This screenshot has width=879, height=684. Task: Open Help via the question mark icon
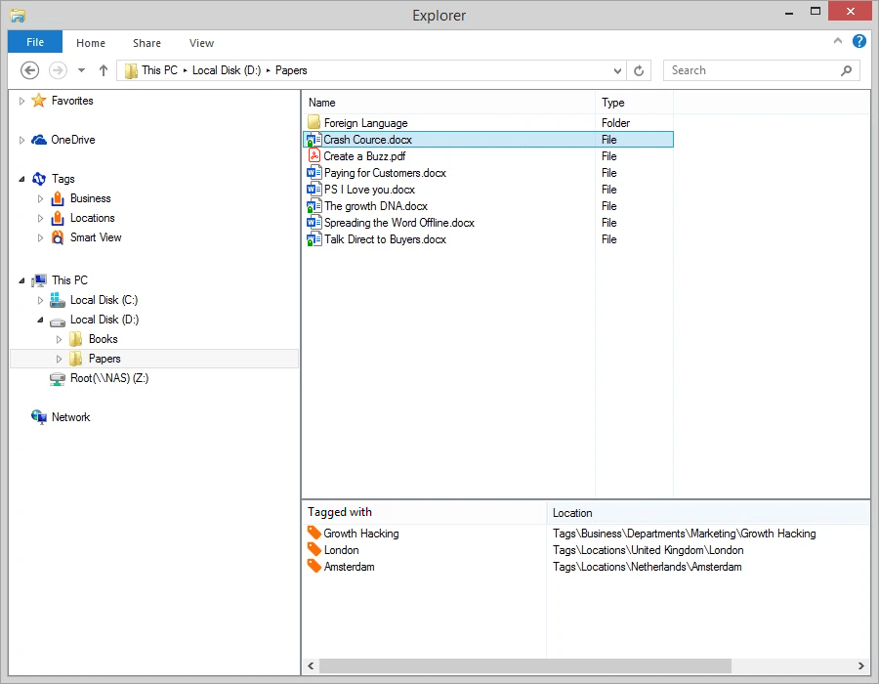point(858,41)
